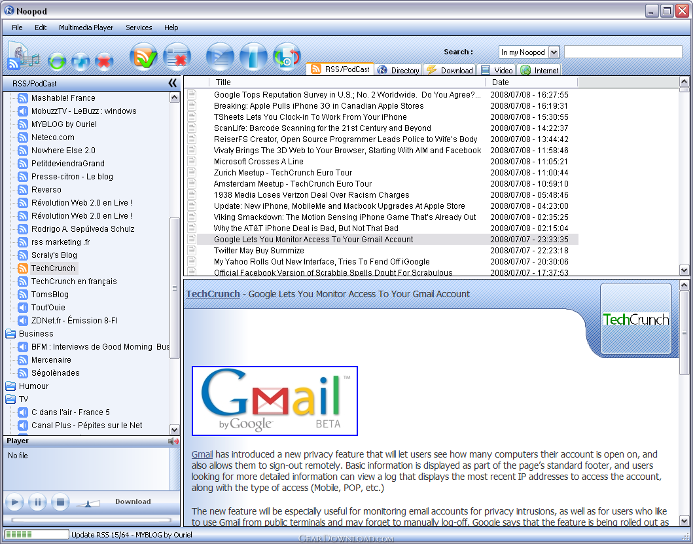
Task: Click the sync refresh globe toolbar icon
Action: 287,56
